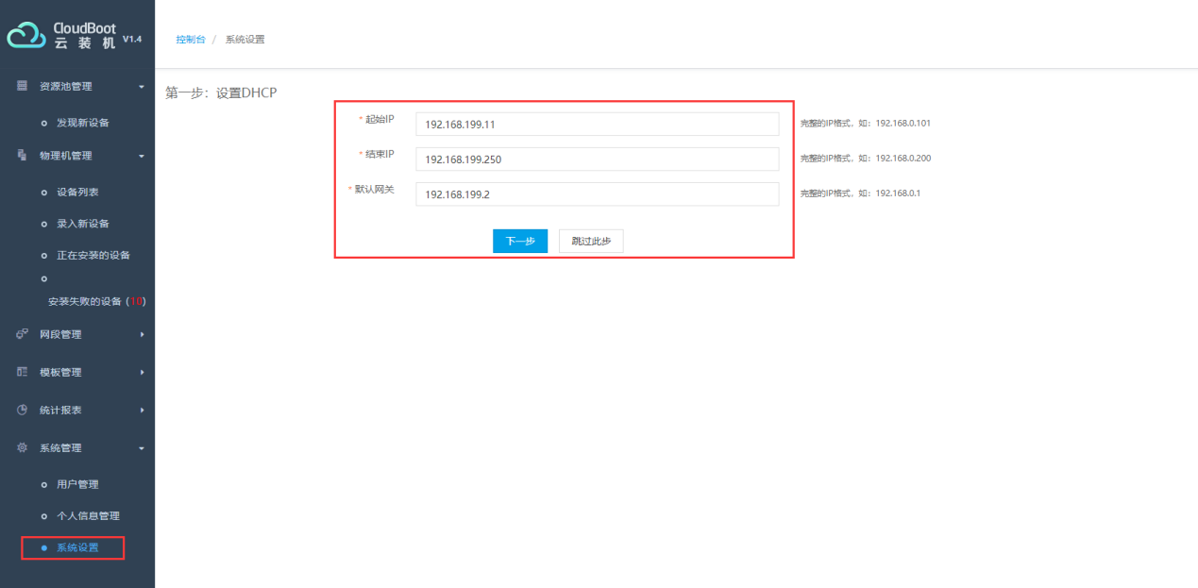The width and height of the screenshot is (1198, 588).
Task: Click the 物理机管理 sidebar icon
Action: coord(22,156)
